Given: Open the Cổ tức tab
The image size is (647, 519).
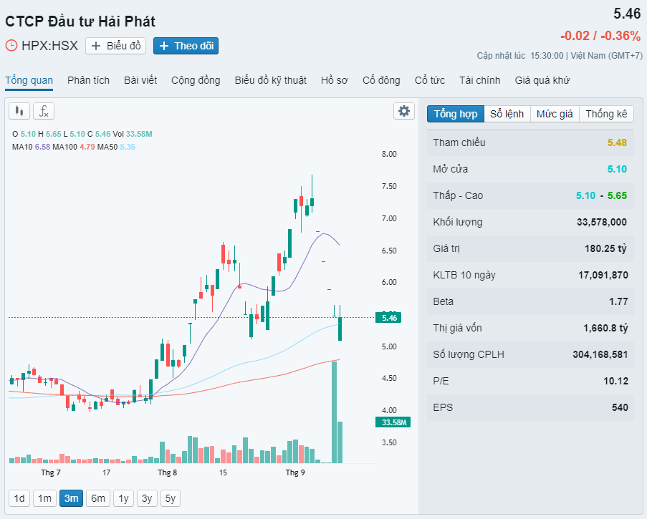Looking at the screenshot, I should [x=430, y=80].
